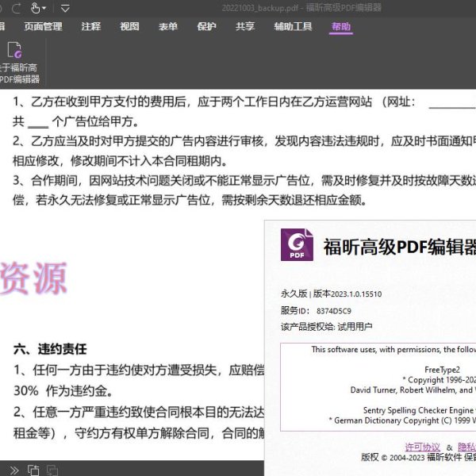
Task: Open the 页面管理 ribbon tab
Action: tap(43, 26)
